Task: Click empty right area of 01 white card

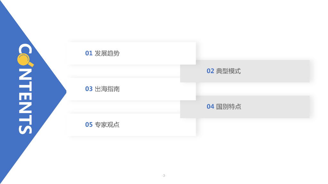Action: tap(160, 53)
